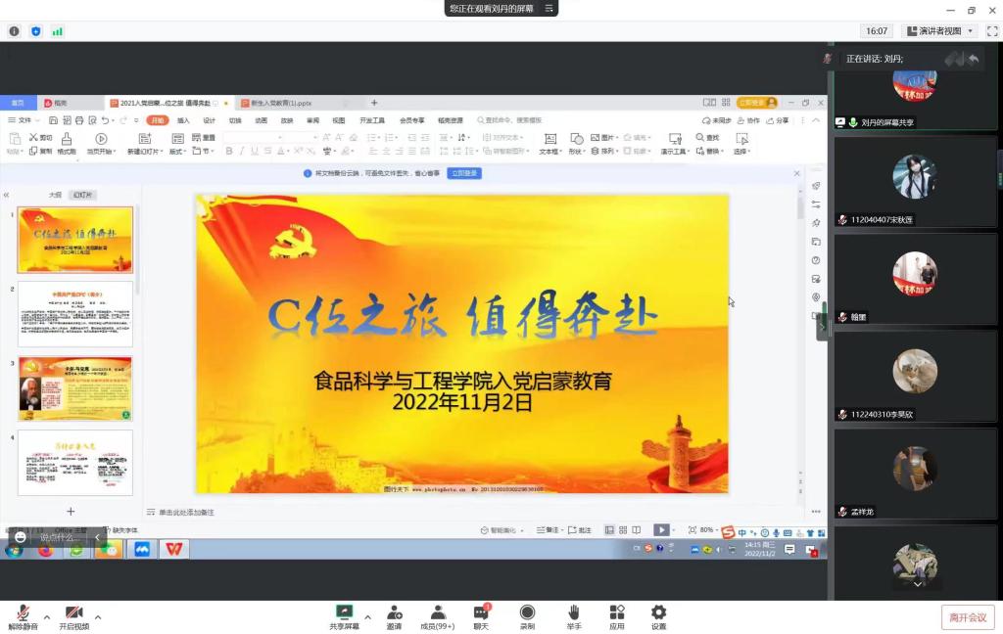Click WPS 分享 share button
This screenshot has height=634, width=1003.
click(778, 120)
